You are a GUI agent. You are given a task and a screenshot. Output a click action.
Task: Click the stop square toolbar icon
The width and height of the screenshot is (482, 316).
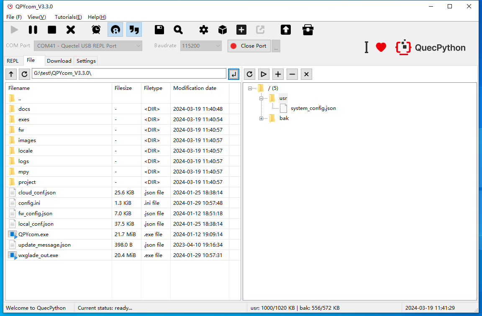tap(52, 30)
